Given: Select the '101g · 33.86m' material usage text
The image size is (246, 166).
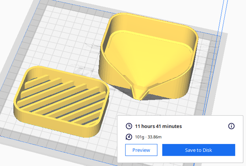Looking at the screenshot, I should coord(148,137).
